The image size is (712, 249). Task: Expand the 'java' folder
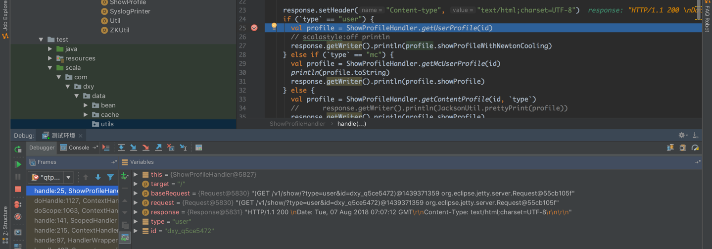click(50, 49)
